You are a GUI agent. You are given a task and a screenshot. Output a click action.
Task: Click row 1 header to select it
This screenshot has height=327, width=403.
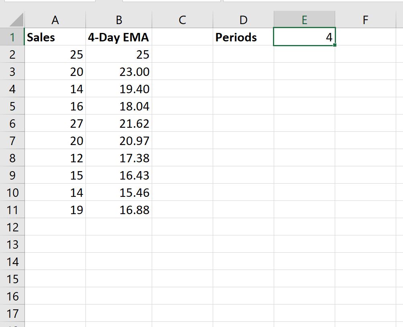[x=13, y=37]
